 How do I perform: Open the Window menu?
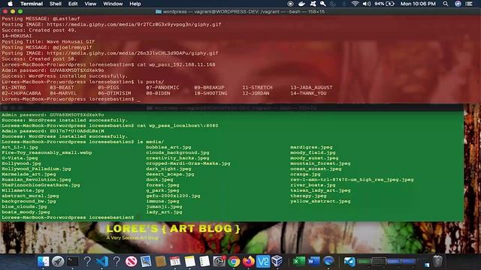pos(113,4)
